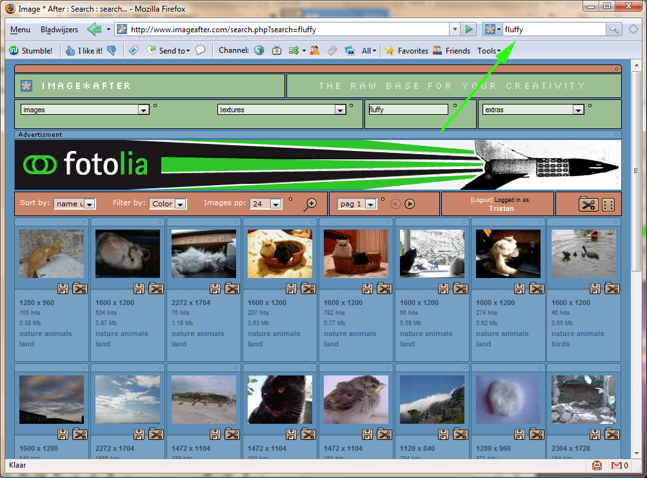This screenshot has height=478, width=647.
Task: Open the images category dropdown
Action: point(85,110)
